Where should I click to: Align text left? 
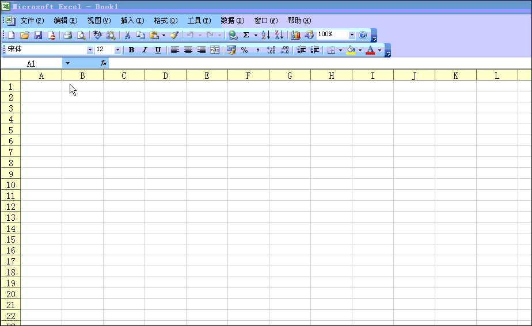174,50
